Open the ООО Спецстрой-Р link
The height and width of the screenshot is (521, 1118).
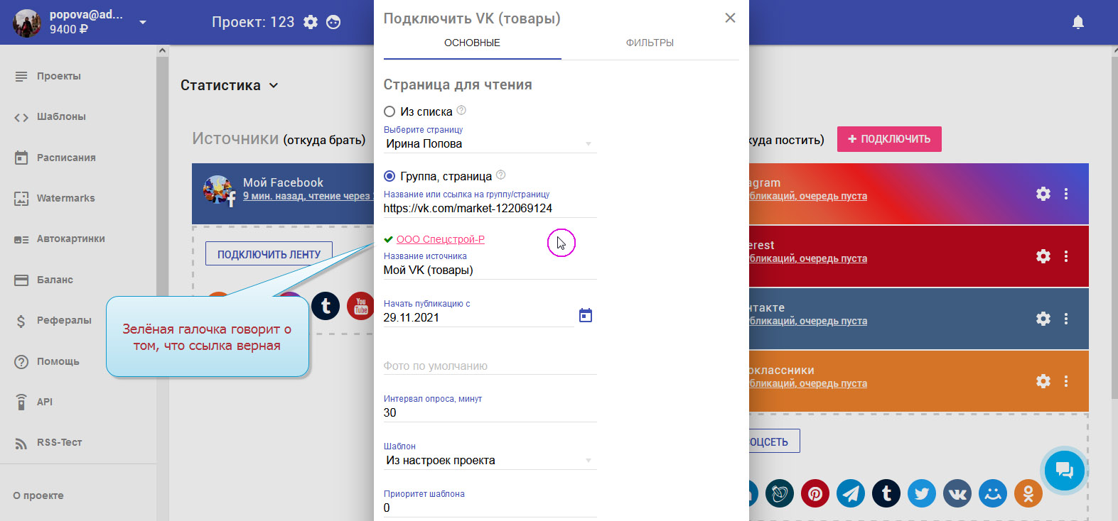(x=440, y=239)
